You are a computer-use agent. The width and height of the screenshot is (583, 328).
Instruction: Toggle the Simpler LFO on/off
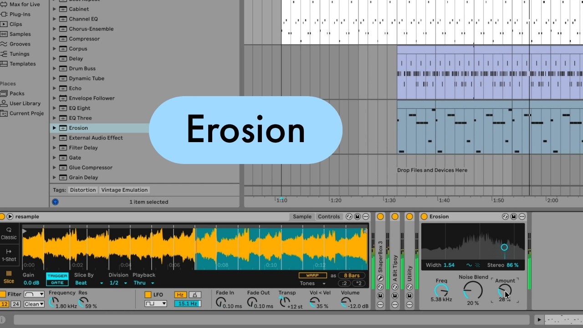(148, 295)
